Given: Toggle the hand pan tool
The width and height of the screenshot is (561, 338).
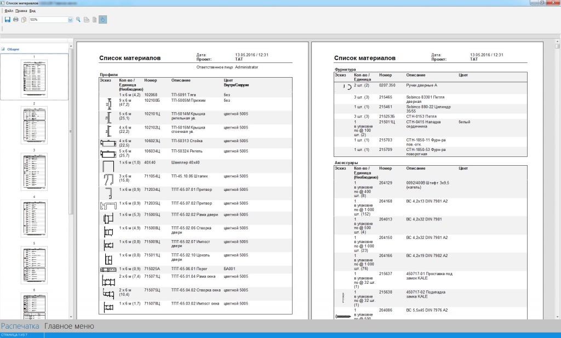Looking at the screenshot, I should click(102, 20).
